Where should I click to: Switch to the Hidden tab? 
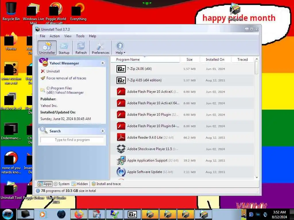click(80, 184)
